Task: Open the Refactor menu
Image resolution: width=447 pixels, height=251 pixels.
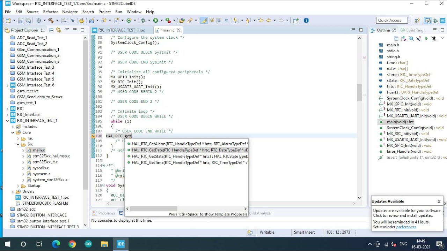Action: (50, 12)
